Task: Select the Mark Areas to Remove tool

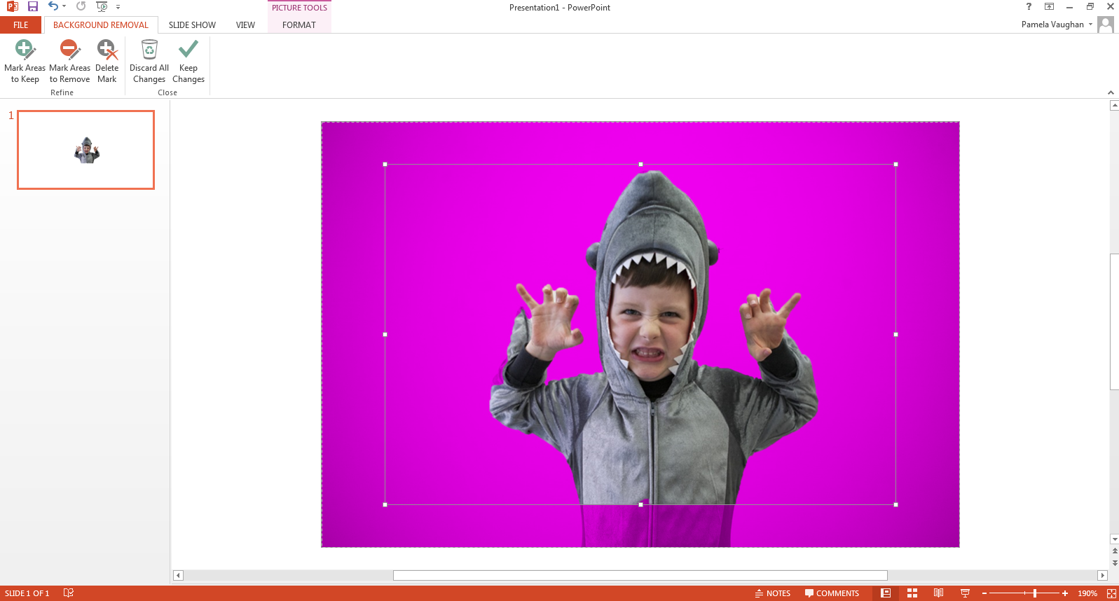Action: pos(69,62)
